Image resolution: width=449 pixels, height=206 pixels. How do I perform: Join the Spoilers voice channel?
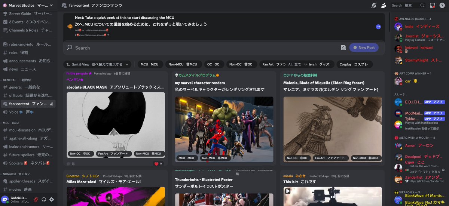28,163
